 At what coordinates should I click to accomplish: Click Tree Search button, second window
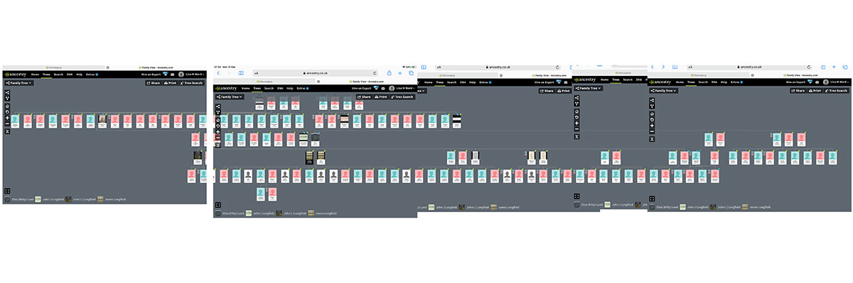click(x=402, y=97)
